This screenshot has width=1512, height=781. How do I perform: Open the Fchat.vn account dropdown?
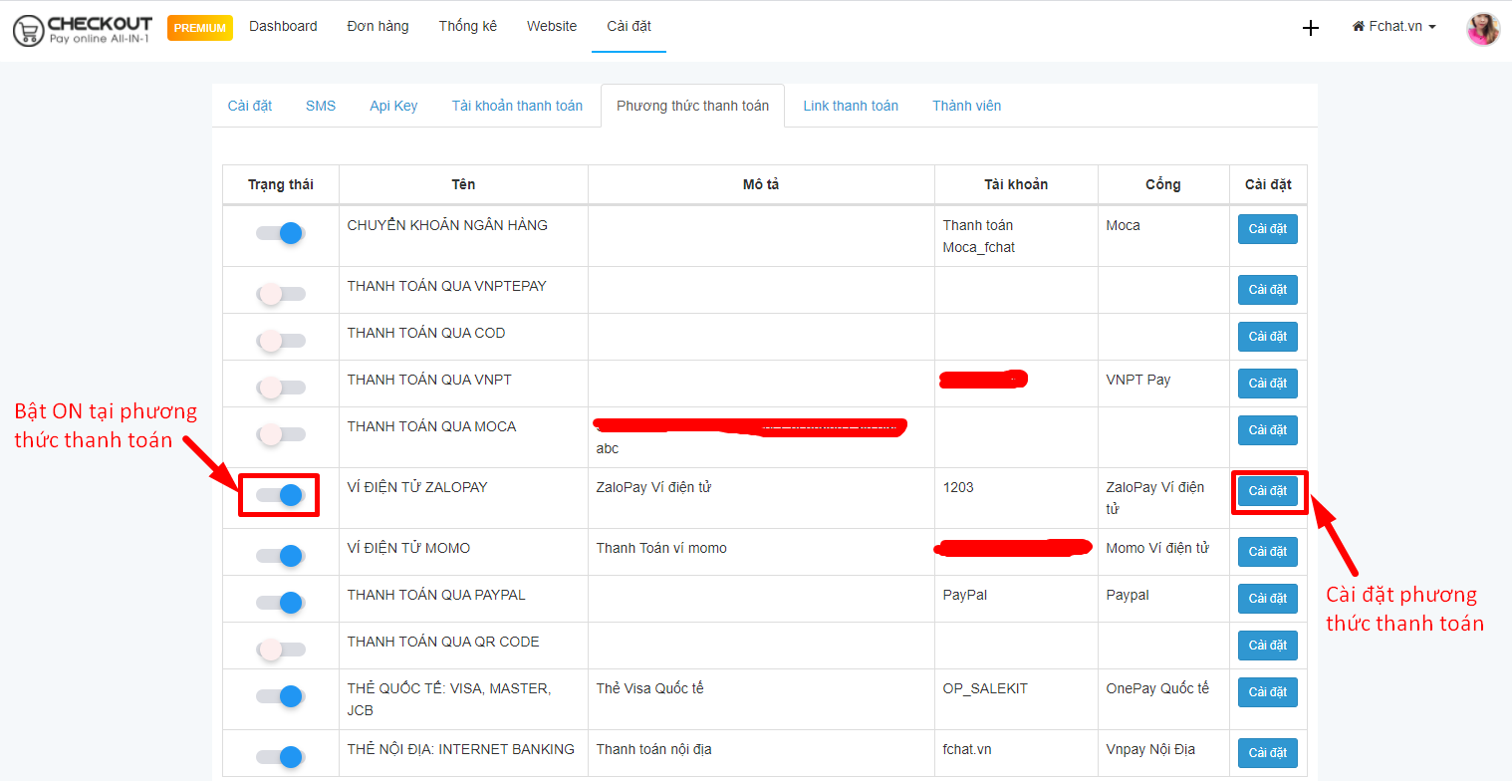1393,27
